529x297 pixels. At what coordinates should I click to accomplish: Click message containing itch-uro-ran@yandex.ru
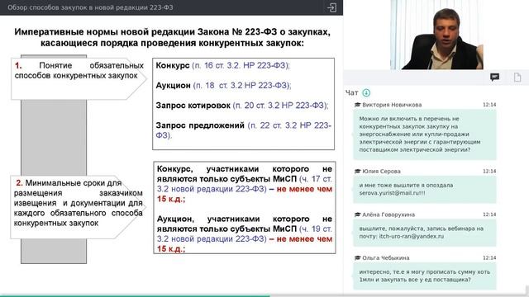[425, 233]
